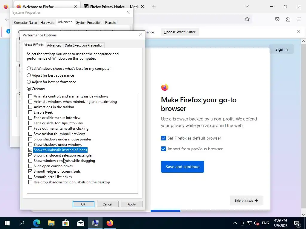
Task: Uncheck Set Firefox as default browser
Action: [163, 138]
